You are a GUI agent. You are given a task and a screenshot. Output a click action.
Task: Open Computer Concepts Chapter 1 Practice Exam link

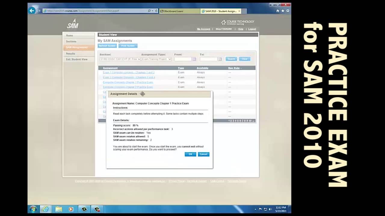pyautogui.click(x=128, y=82)
